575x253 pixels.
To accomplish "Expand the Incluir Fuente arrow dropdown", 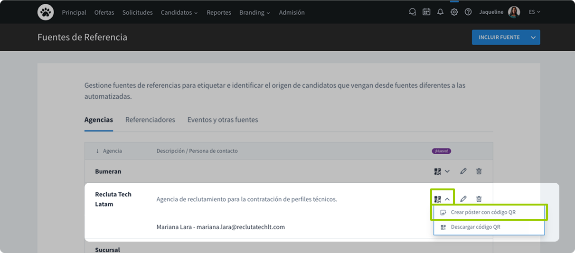I will 533,37.
